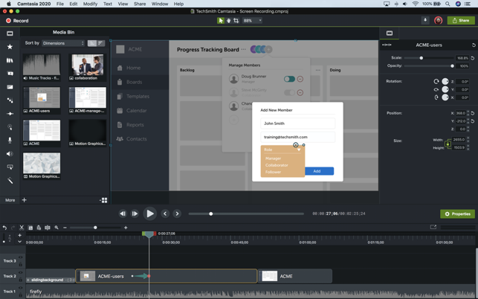
Task: Toggle descending sort order button
Action: pos(100,43)
